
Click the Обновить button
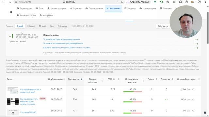click(163, 26)
